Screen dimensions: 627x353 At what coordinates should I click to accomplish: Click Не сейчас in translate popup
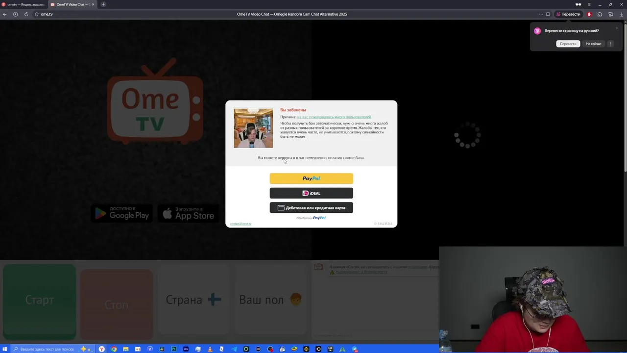pos(594,44)
